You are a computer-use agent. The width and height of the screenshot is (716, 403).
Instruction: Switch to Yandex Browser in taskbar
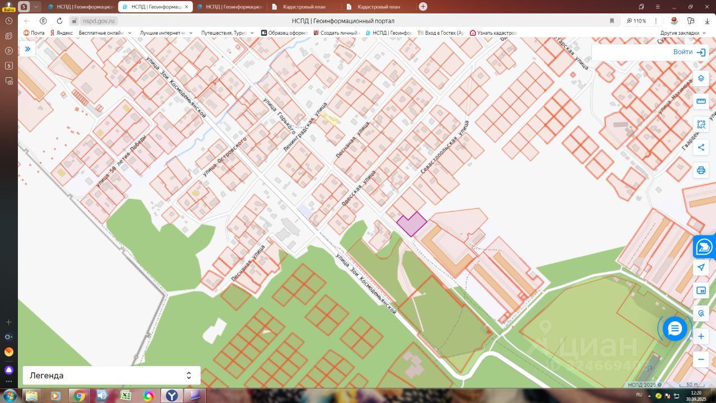(172, 396)
